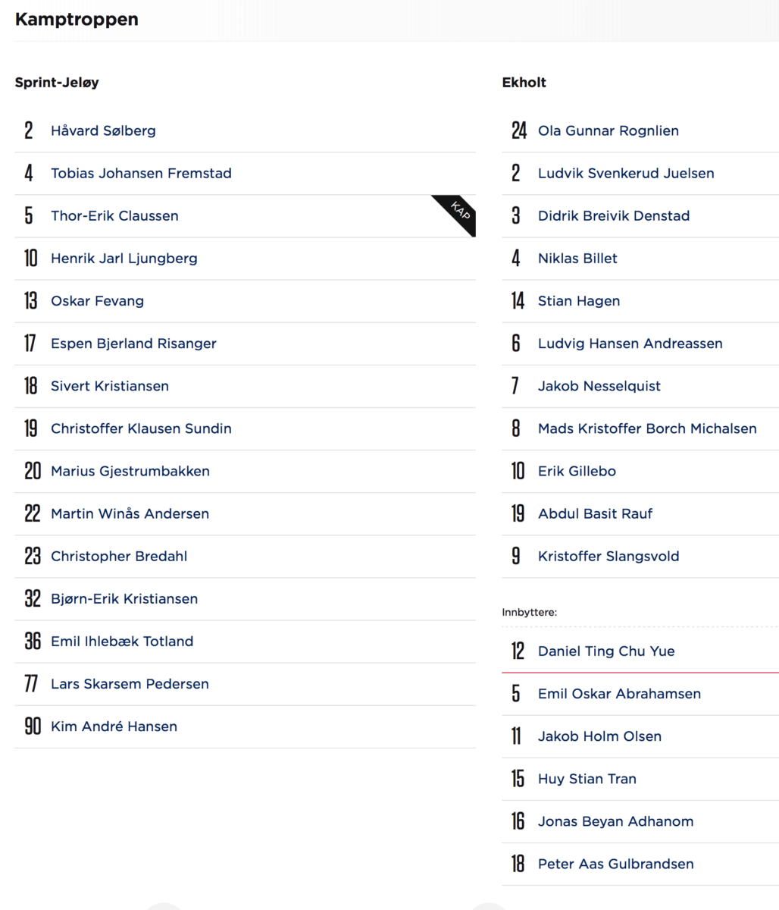Open Jonas Beyan Adhanom's player page
The width and height of the screenshot is (779, 910).
point(615,821)
